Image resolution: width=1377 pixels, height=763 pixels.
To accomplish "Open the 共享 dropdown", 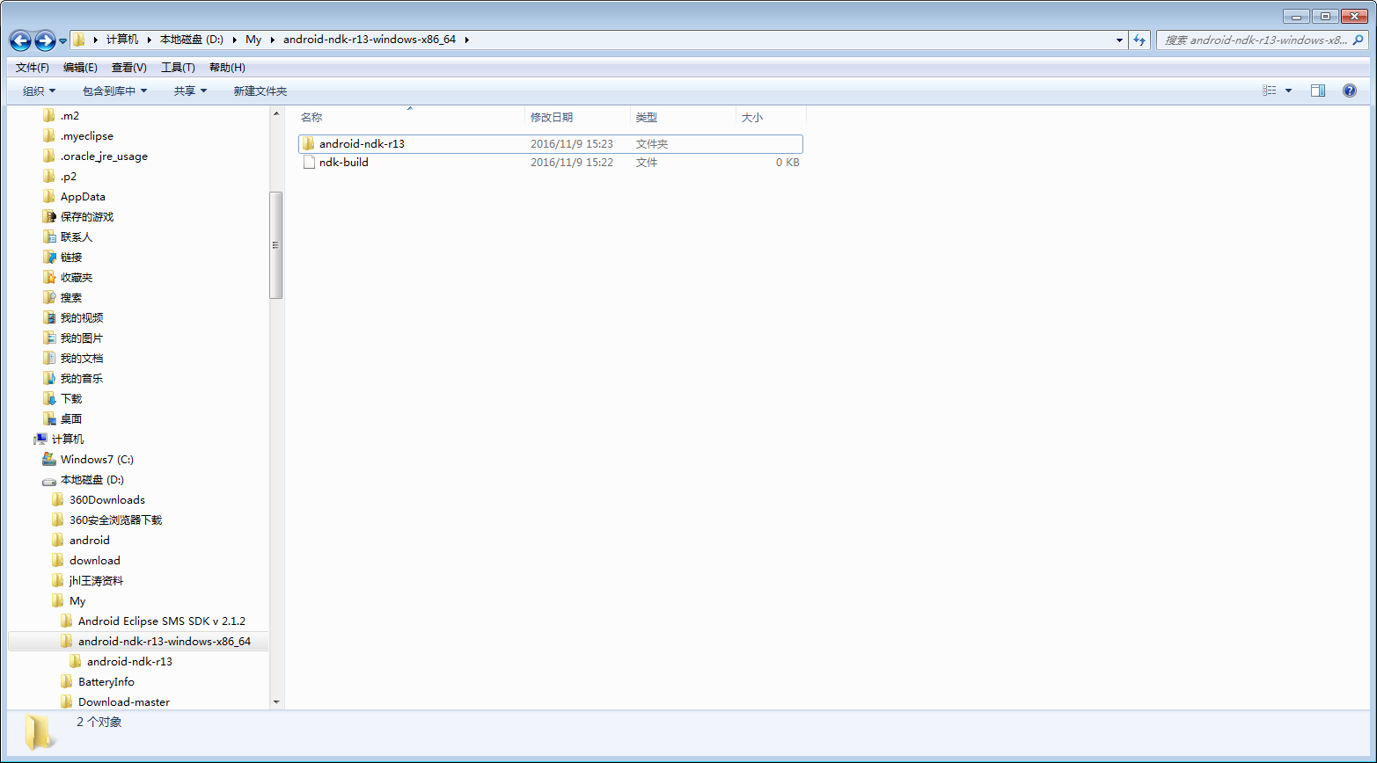I will pyautogui.click(x=190, y=91).
